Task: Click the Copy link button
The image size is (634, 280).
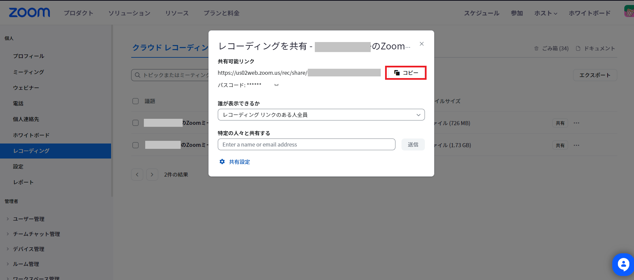Action: 405,73
